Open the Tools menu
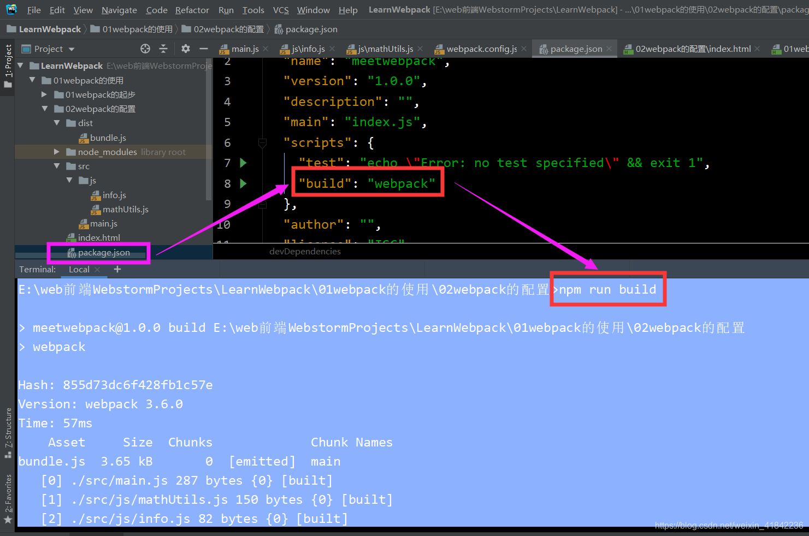Screen dimensions: 809x536 click(253, 10)
